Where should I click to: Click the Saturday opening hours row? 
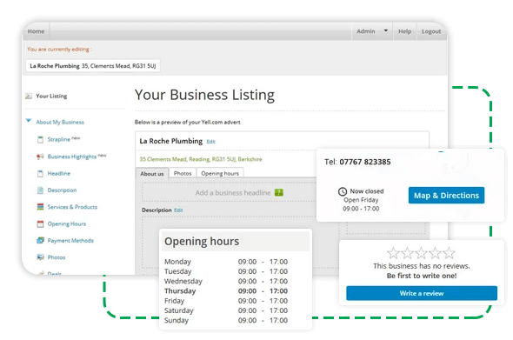pyautogui.click(x=226, y=310)
